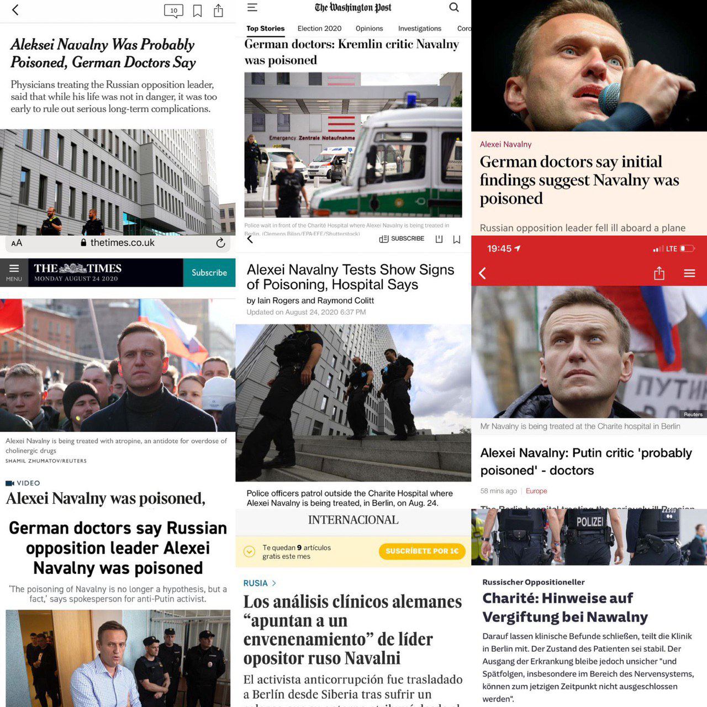Share the BBC article via share icon

[x=659, y=273]
